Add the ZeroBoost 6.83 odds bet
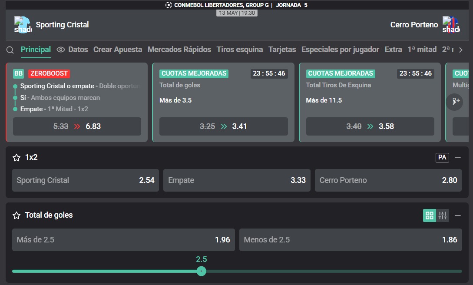Viewport: 473px width, 285px height. click(77, 126)
